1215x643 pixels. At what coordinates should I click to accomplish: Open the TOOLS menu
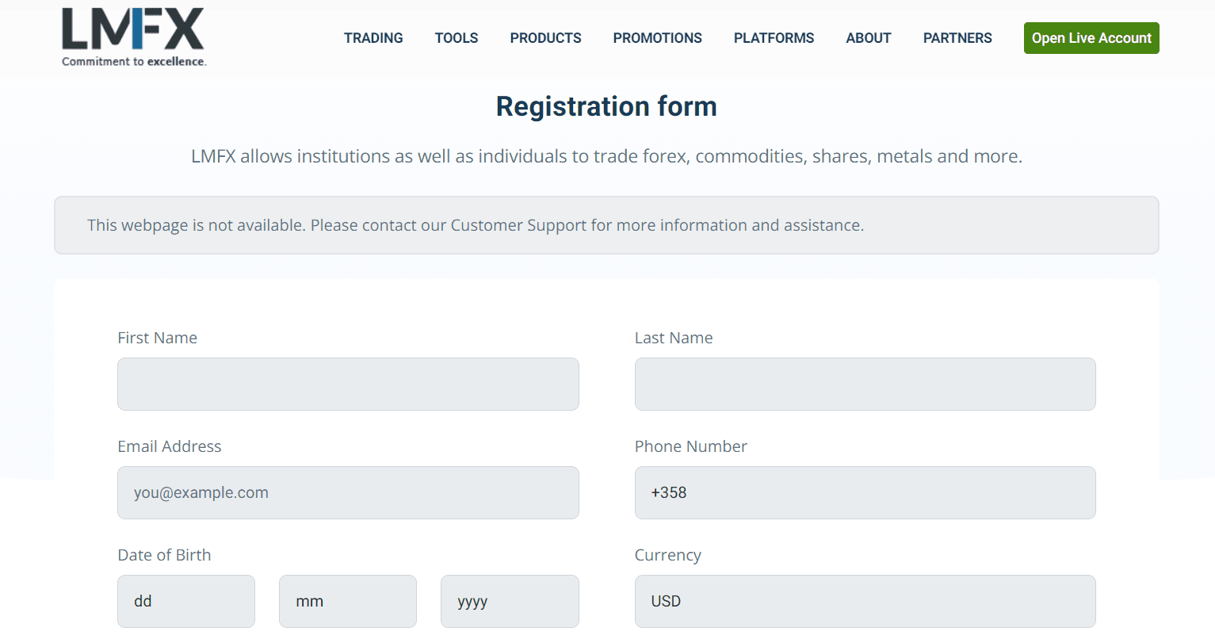click(x=457, y=38)
